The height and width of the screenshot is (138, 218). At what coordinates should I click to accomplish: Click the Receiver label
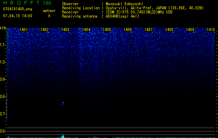point(70,12)
